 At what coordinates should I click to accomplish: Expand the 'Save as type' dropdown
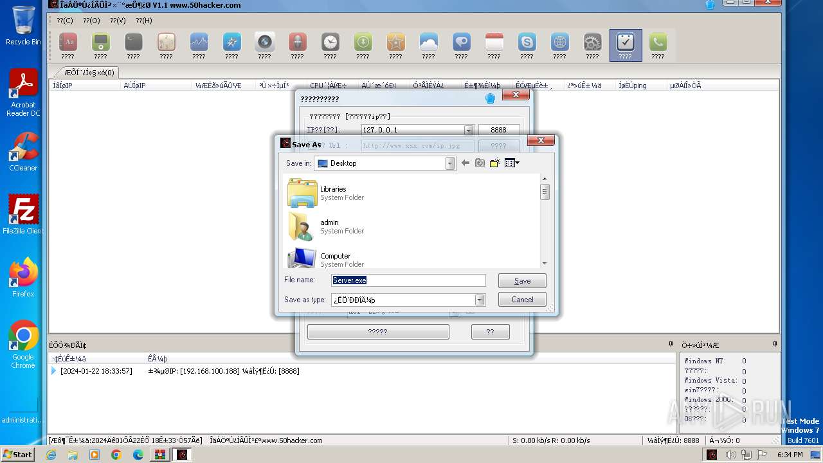pyautogui.click(x=480, y=300)
